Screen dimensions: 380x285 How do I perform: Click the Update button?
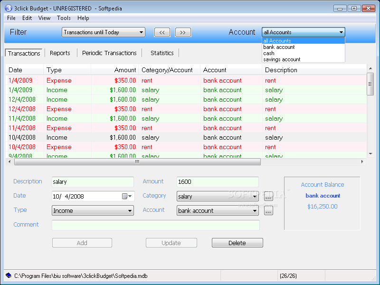pyautogui.click(x=171, y=243)
